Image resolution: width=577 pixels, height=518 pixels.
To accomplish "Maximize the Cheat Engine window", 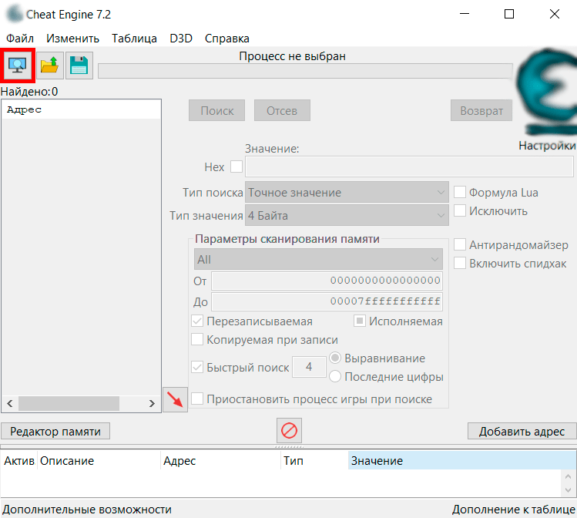I will click(x=509, y=14).
